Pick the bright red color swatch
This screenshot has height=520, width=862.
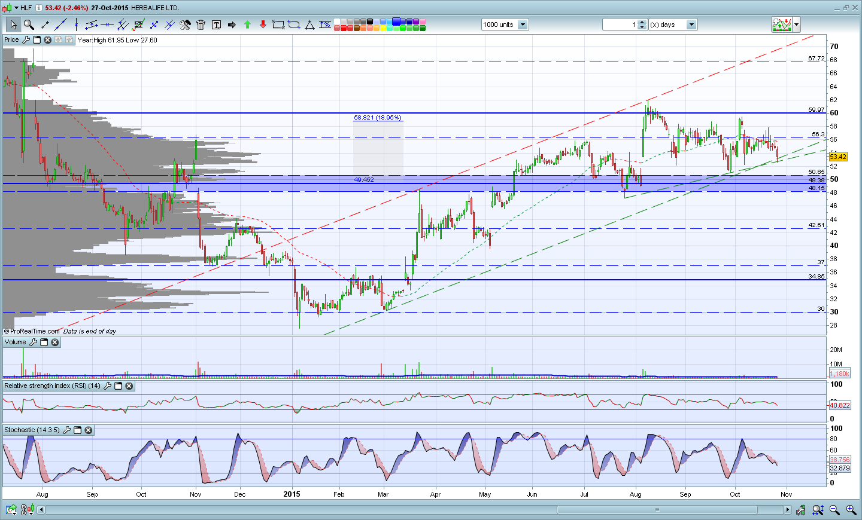(x=344, y=28)
